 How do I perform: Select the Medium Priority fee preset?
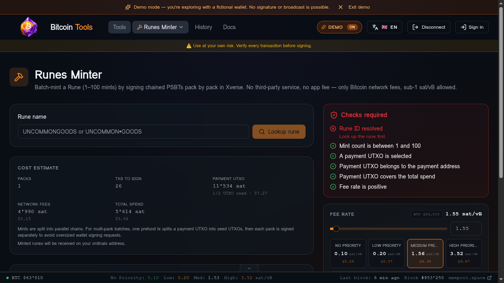[425, 254]
